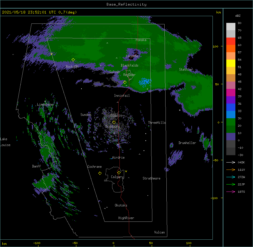
Task: Click the -30 dBZ scale value
Action: coord(240,155)
